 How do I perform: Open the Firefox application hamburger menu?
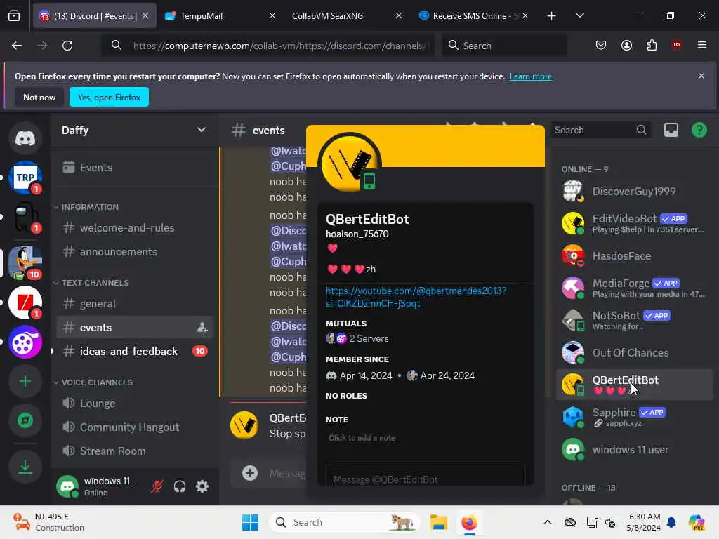701,45
